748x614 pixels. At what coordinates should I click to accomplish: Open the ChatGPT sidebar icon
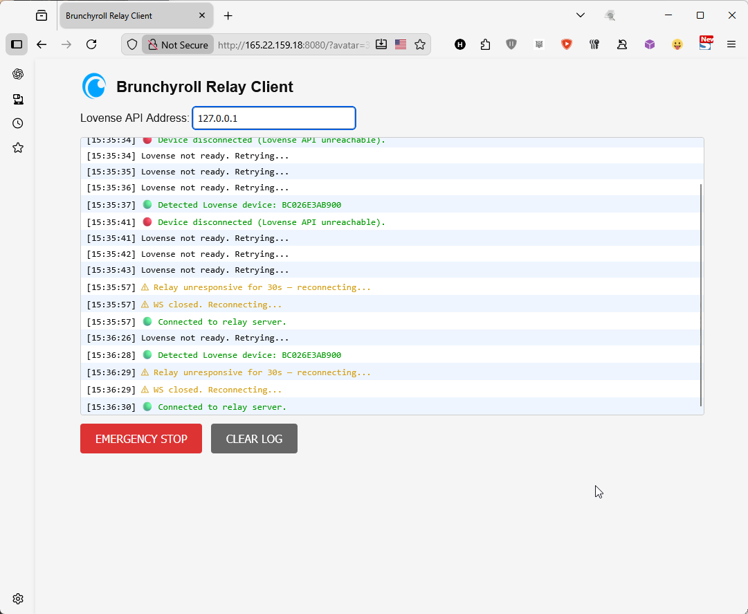pyautogui.click(x=18, y=74)
